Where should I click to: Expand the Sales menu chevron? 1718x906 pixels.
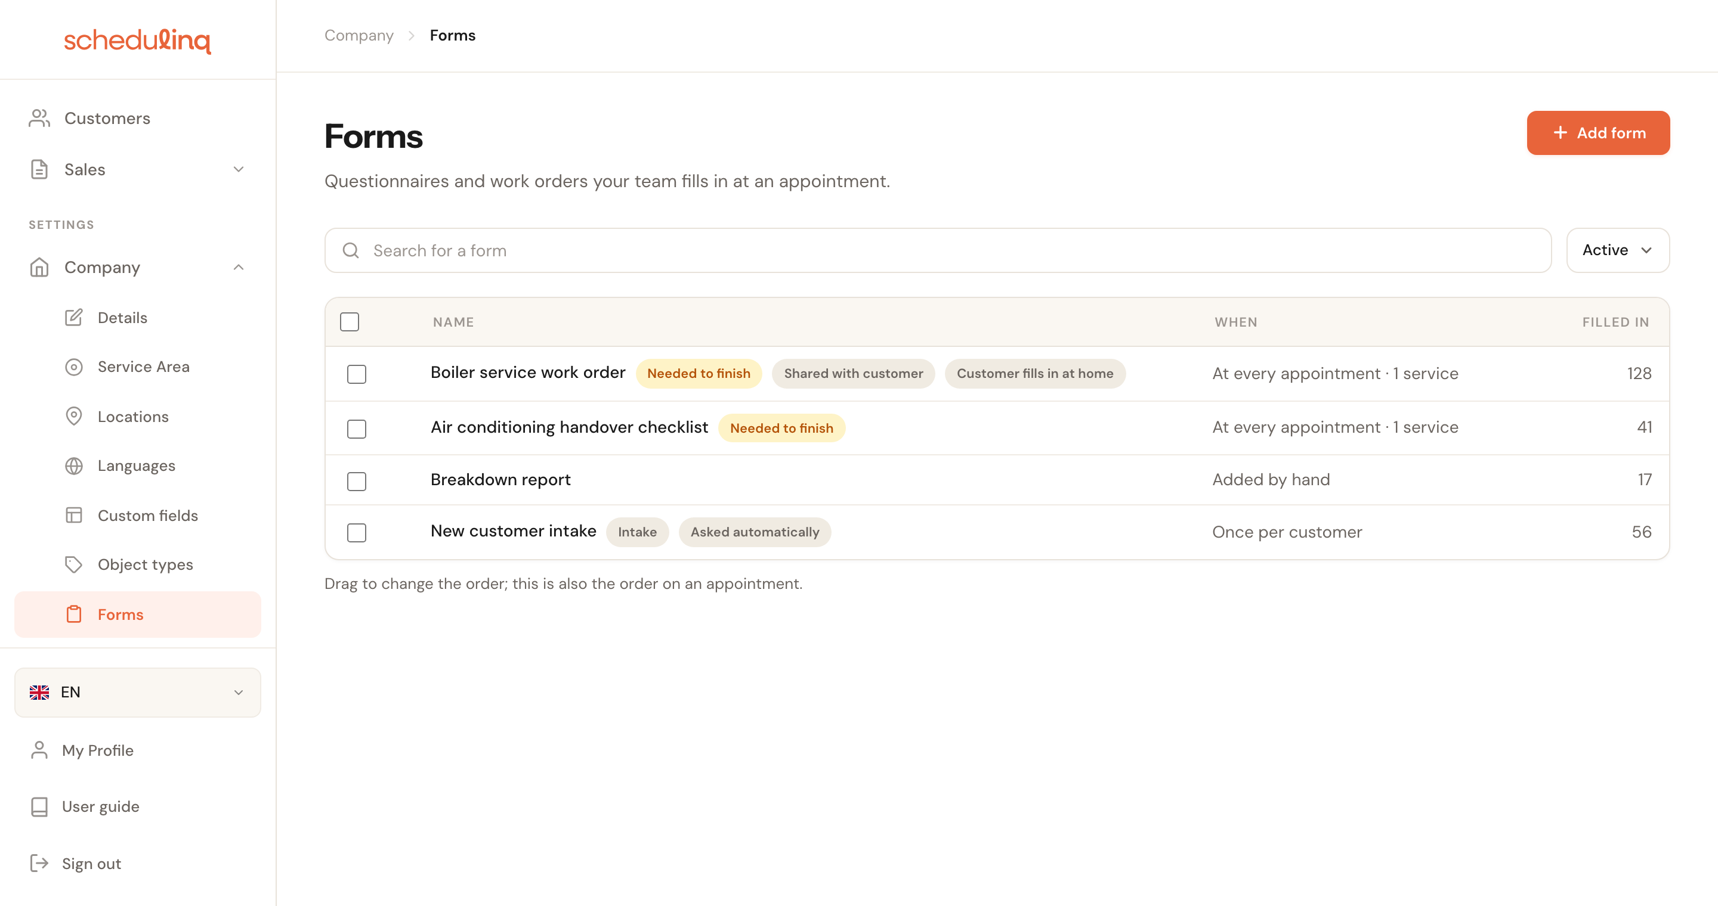pyautogui.click(x=238, y=169)
